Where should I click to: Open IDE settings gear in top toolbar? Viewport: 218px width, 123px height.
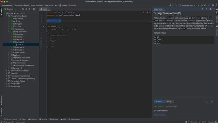[x=216, y=5]
